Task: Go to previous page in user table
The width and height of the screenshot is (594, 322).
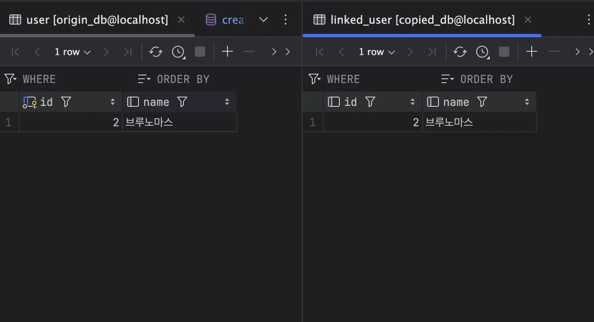Action: click(x=37, y=52)
